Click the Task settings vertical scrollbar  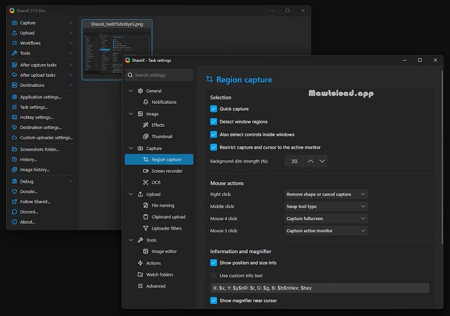pyautogui.click(x=442, y=158)
